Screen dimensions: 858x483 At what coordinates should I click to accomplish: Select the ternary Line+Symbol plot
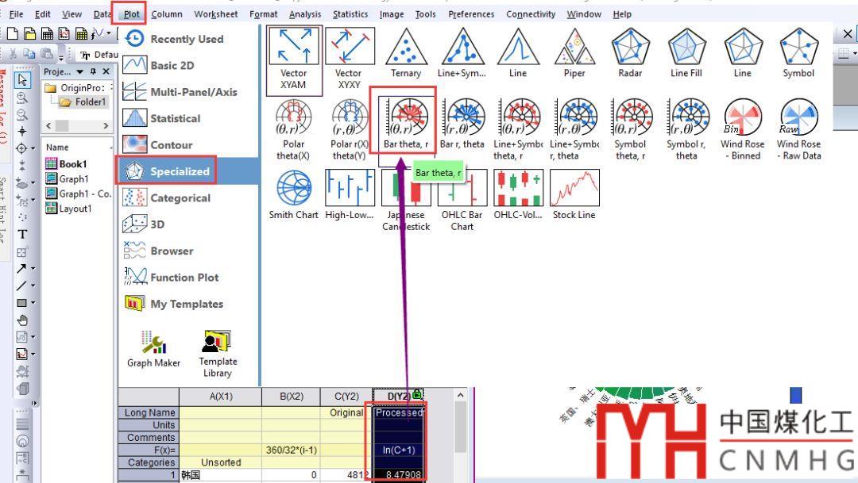coord(462,54)
